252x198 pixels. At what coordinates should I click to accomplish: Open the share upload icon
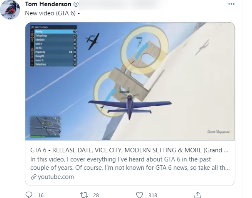[198, 195]
